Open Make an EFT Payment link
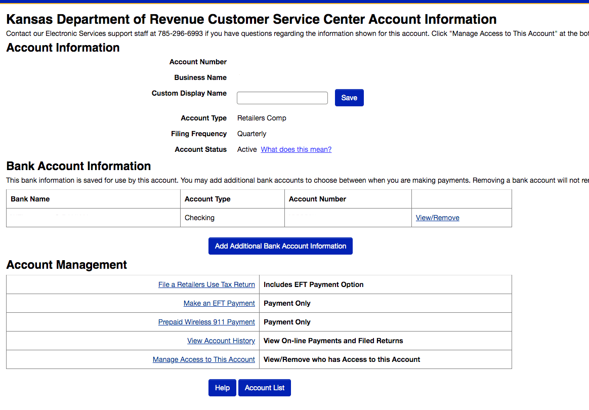The width and height of the screenshot is (589, 410). coord(219,303)
